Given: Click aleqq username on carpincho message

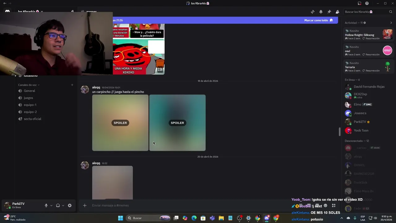Looking at the screenshot, I should coord(96,87).
